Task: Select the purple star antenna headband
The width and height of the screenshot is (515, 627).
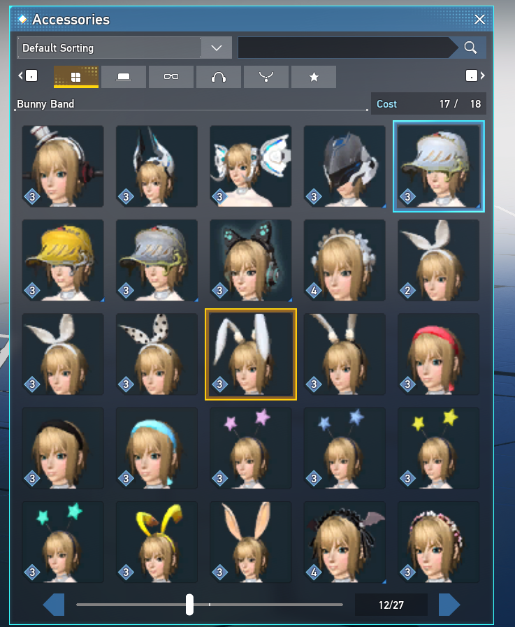Action: click(251, 448)
